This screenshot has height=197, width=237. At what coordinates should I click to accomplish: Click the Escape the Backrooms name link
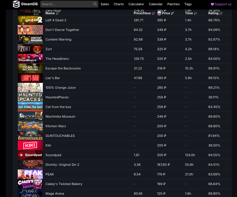[63, 68]
